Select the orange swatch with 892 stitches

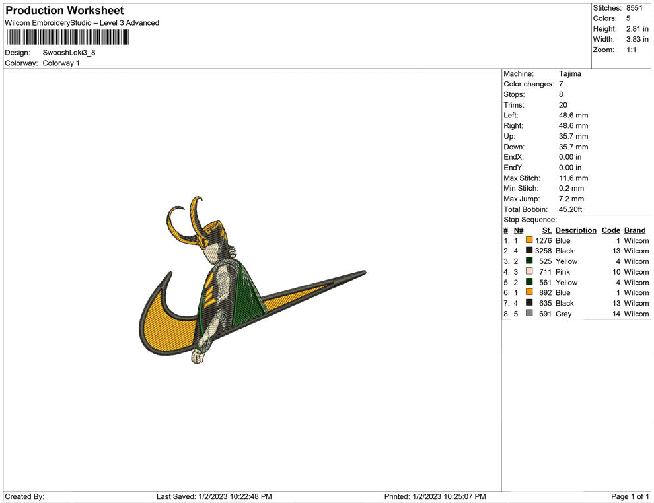(x=529, y=292)
